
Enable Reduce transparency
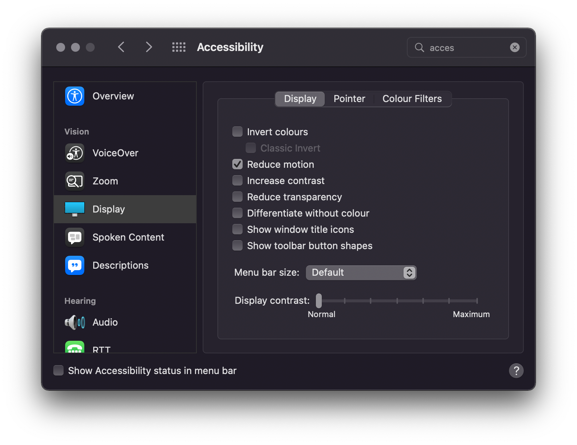click(237, 196)
